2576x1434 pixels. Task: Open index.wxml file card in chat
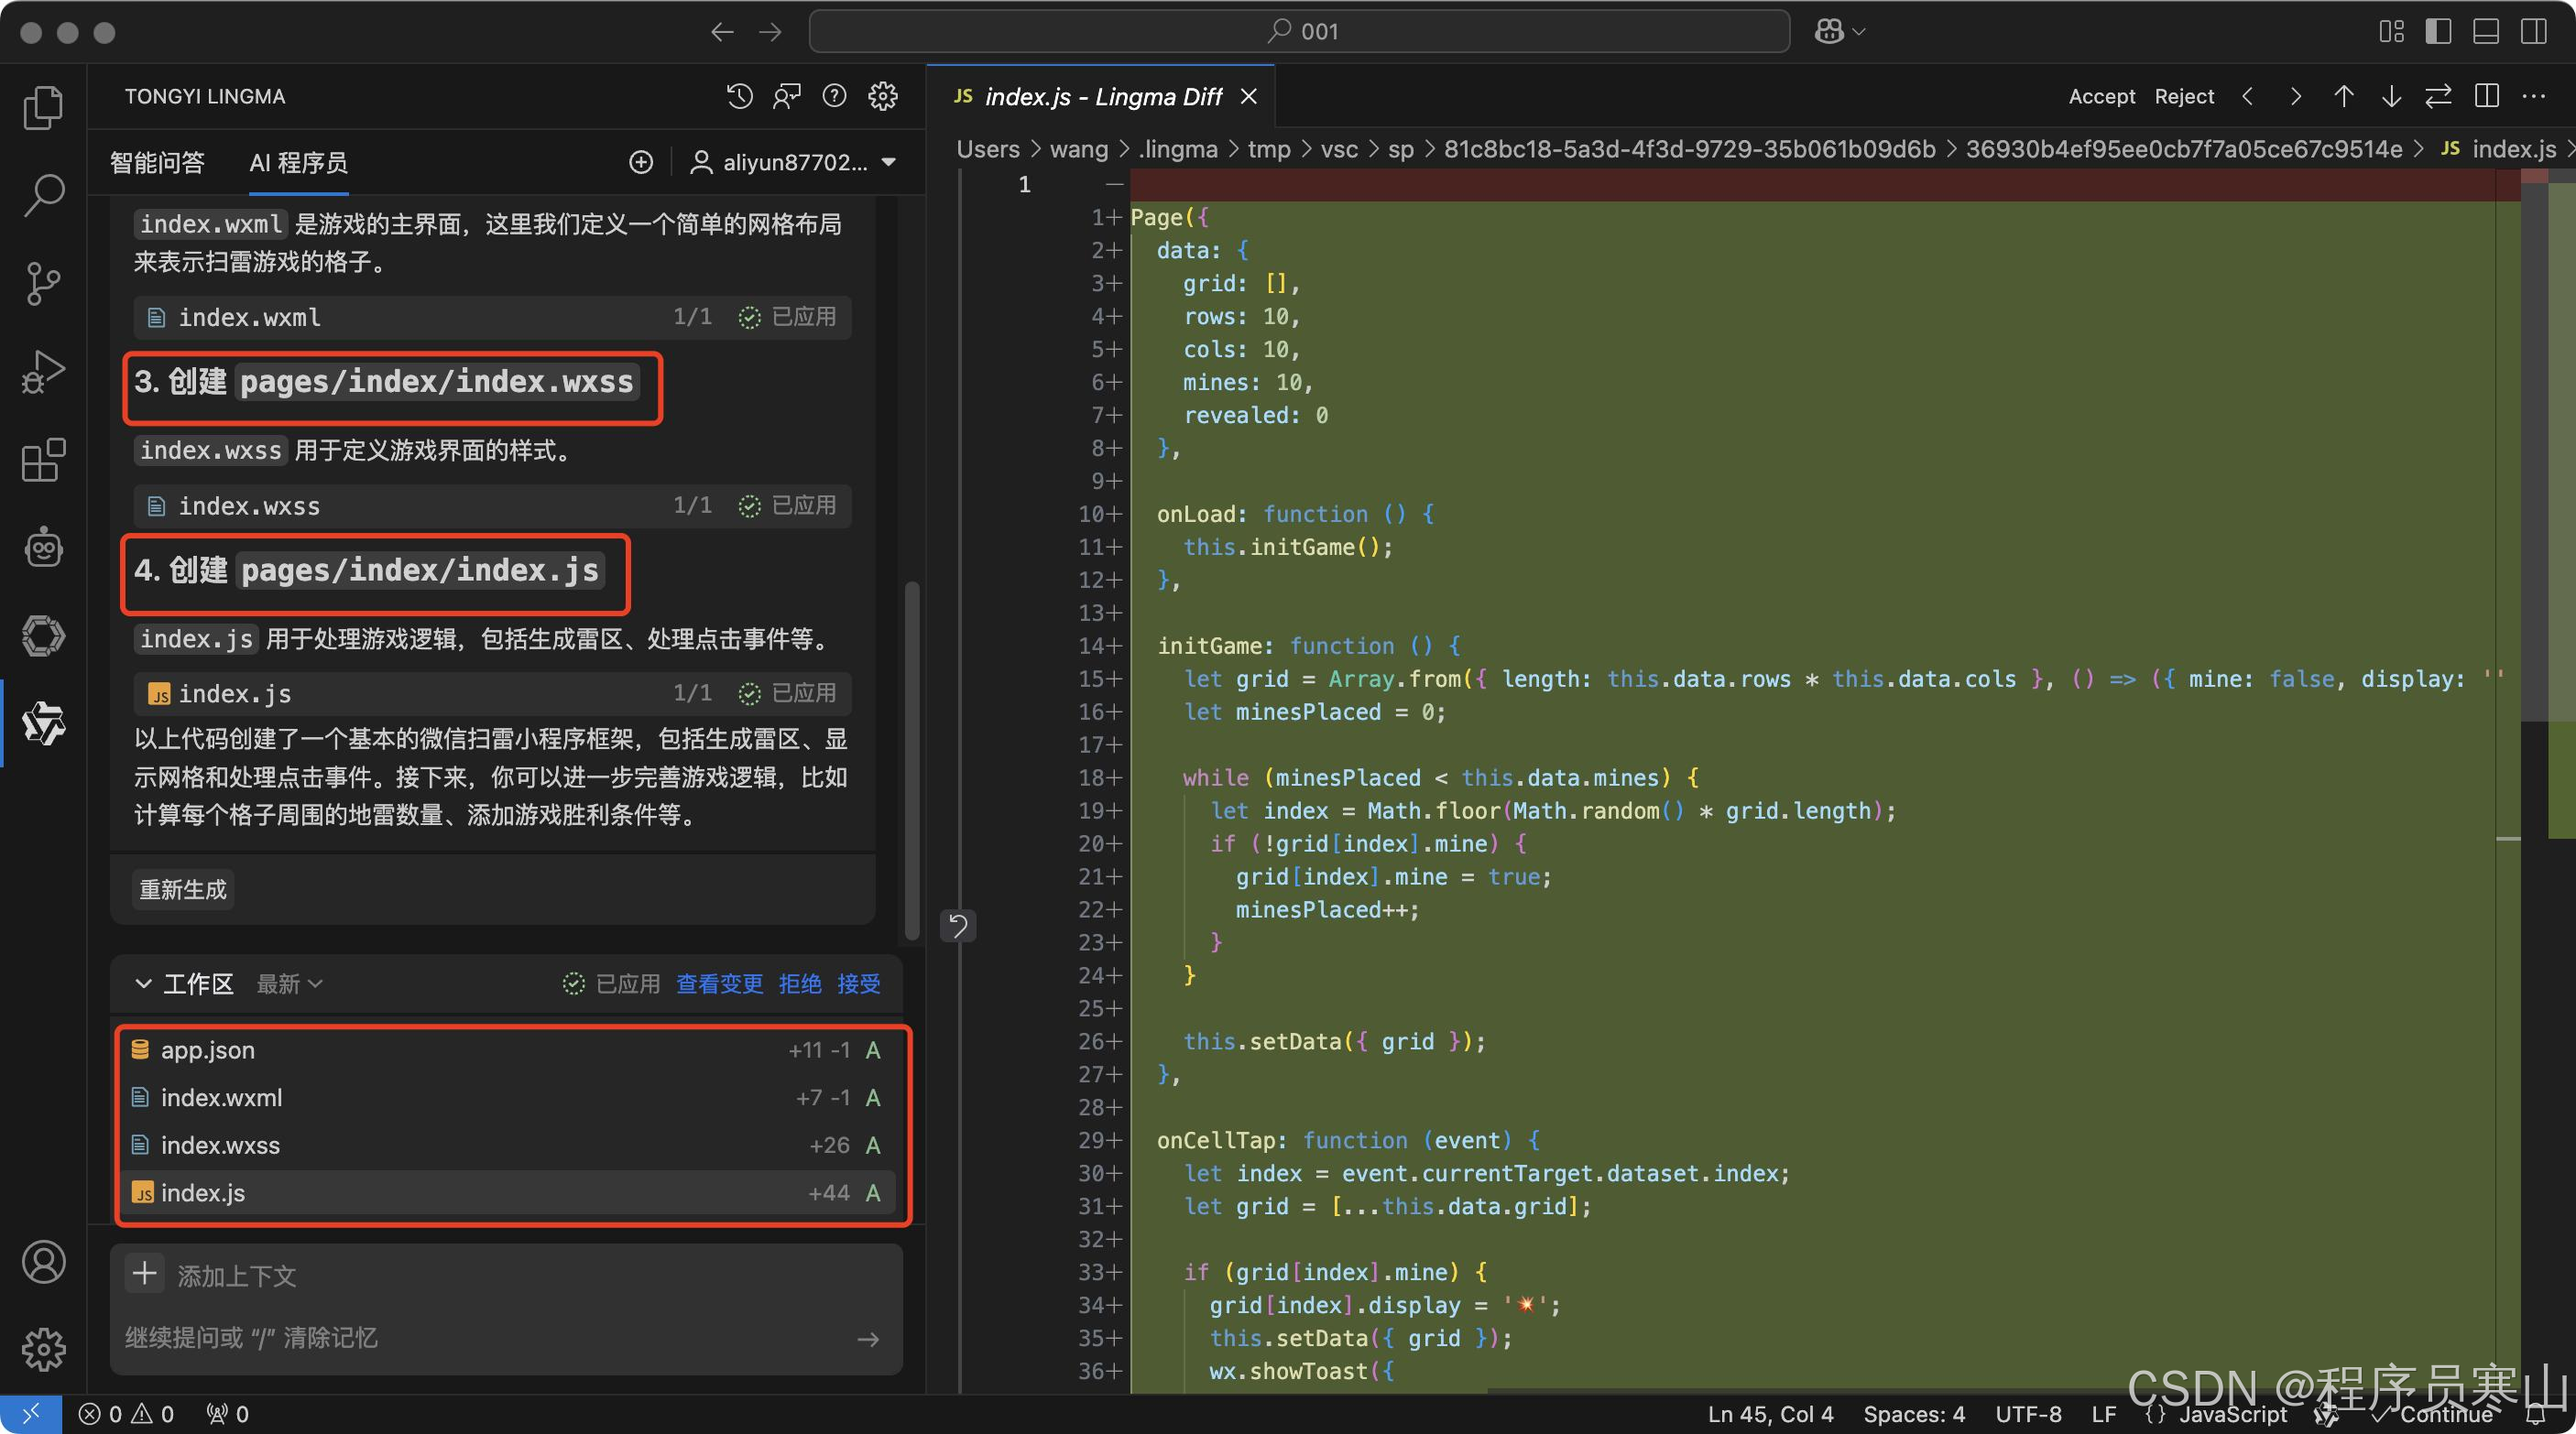pyautogui.click(x=493, y=317)
